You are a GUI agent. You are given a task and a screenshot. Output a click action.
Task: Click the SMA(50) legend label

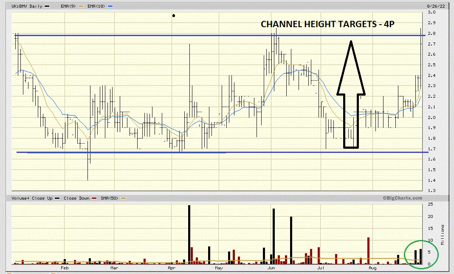click(x=109, y=198)
